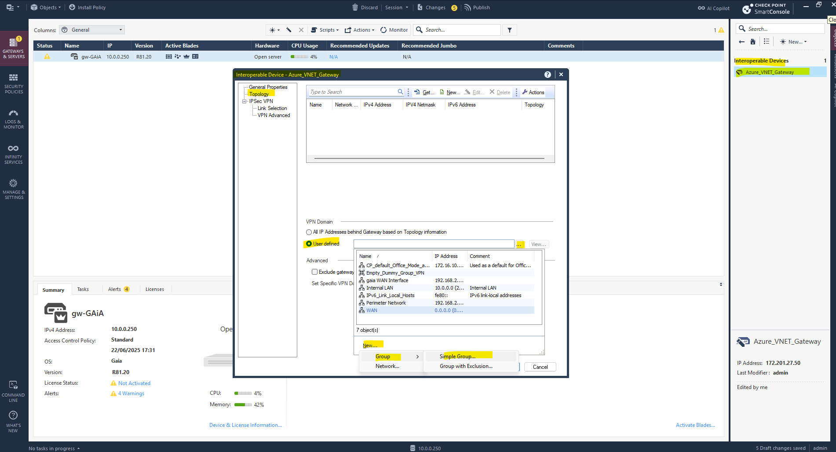This screenshot has height=452, width=836.
Task: Select the User defined radio button
Action: click(x=309, y=244)
